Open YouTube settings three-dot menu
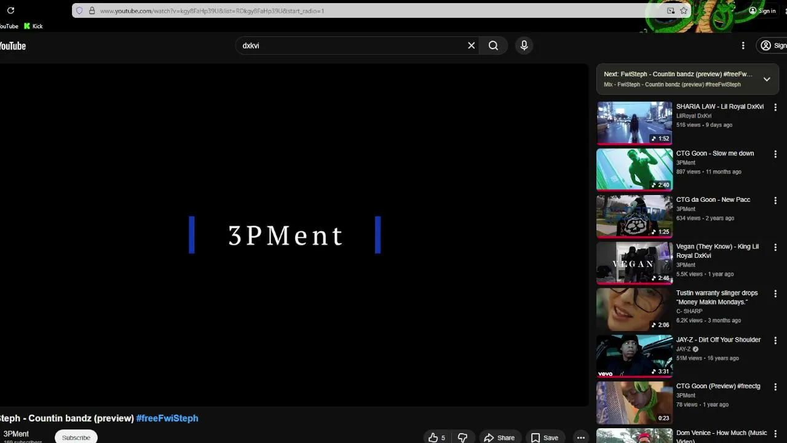This screenshot has width=787, height=443. coord(743,46)
